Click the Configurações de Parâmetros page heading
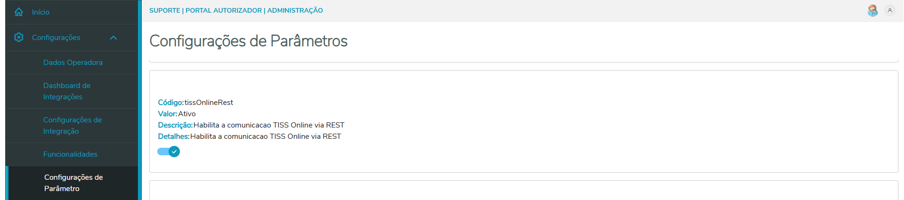This screenshot has width=904, height=200. [248, 41]
